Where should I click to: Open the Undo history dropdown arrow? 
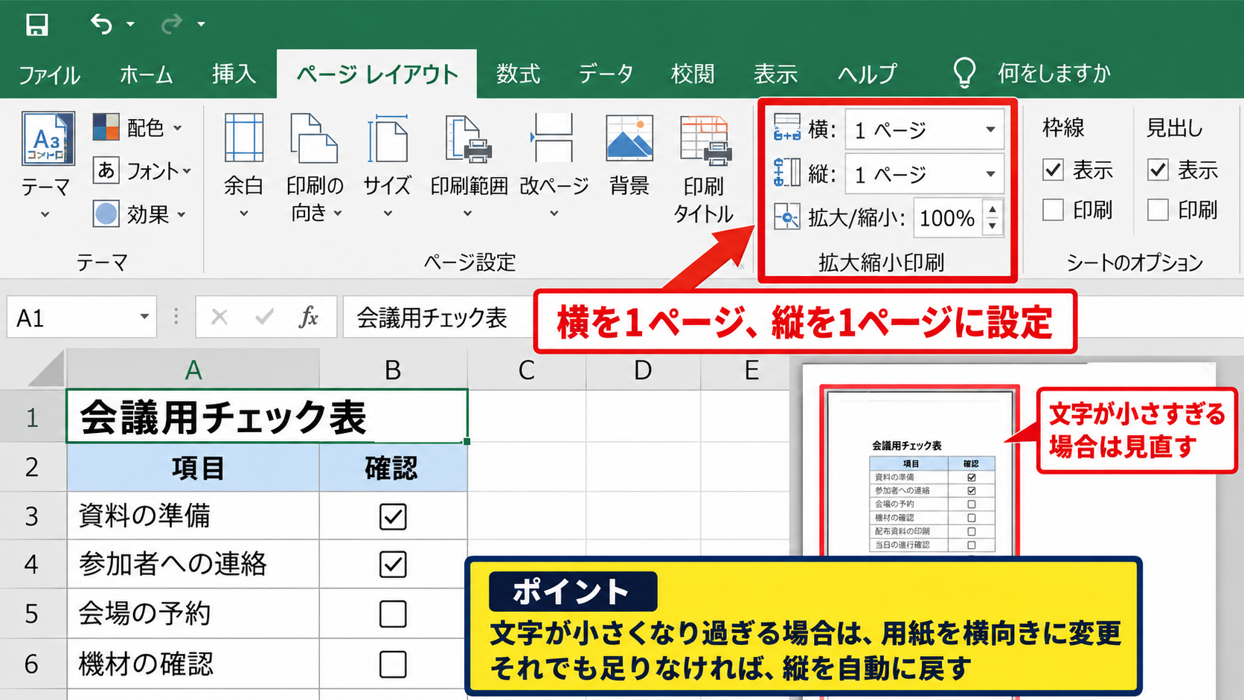(130, 25)
